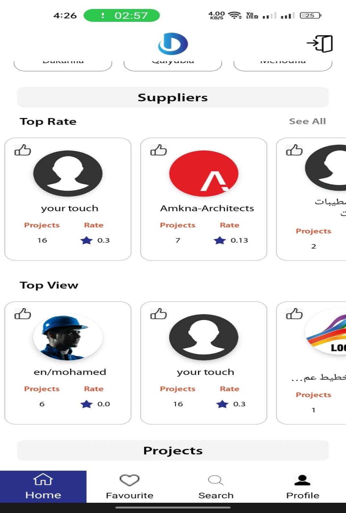Open the Search tab
The image size is (346, 513).
216,487
